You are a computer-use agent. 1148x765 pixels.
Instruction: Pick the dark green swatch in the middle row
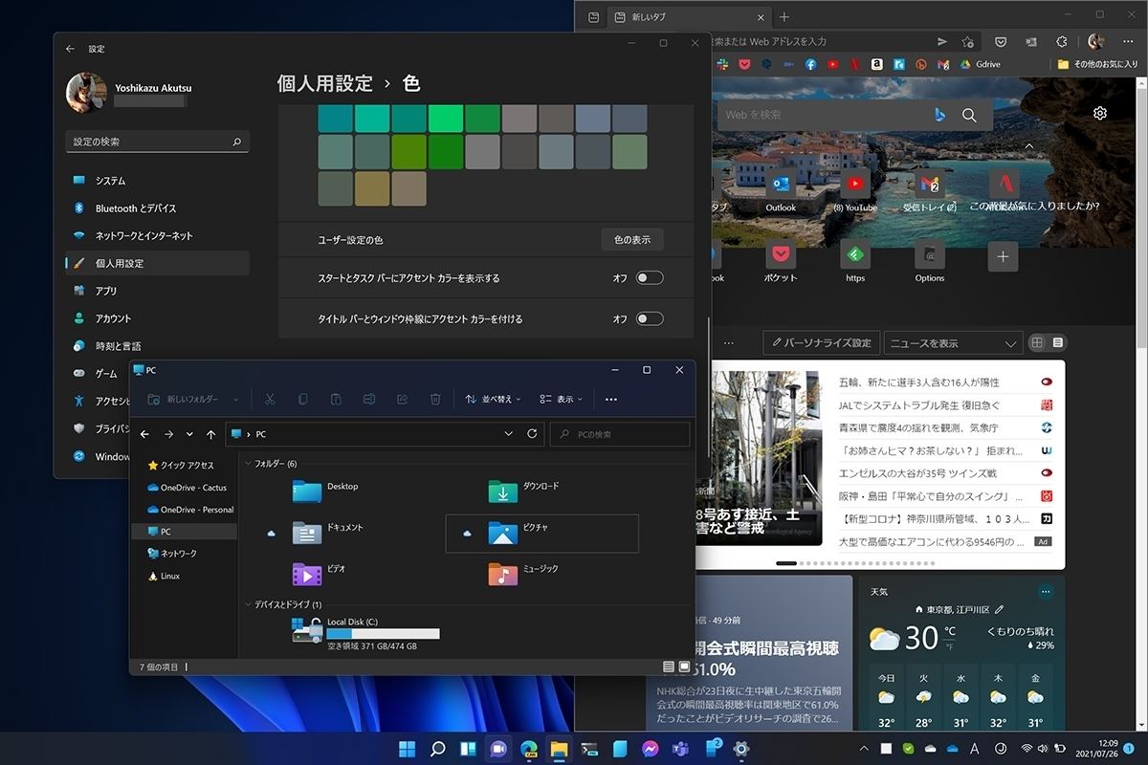click(446, 152)
